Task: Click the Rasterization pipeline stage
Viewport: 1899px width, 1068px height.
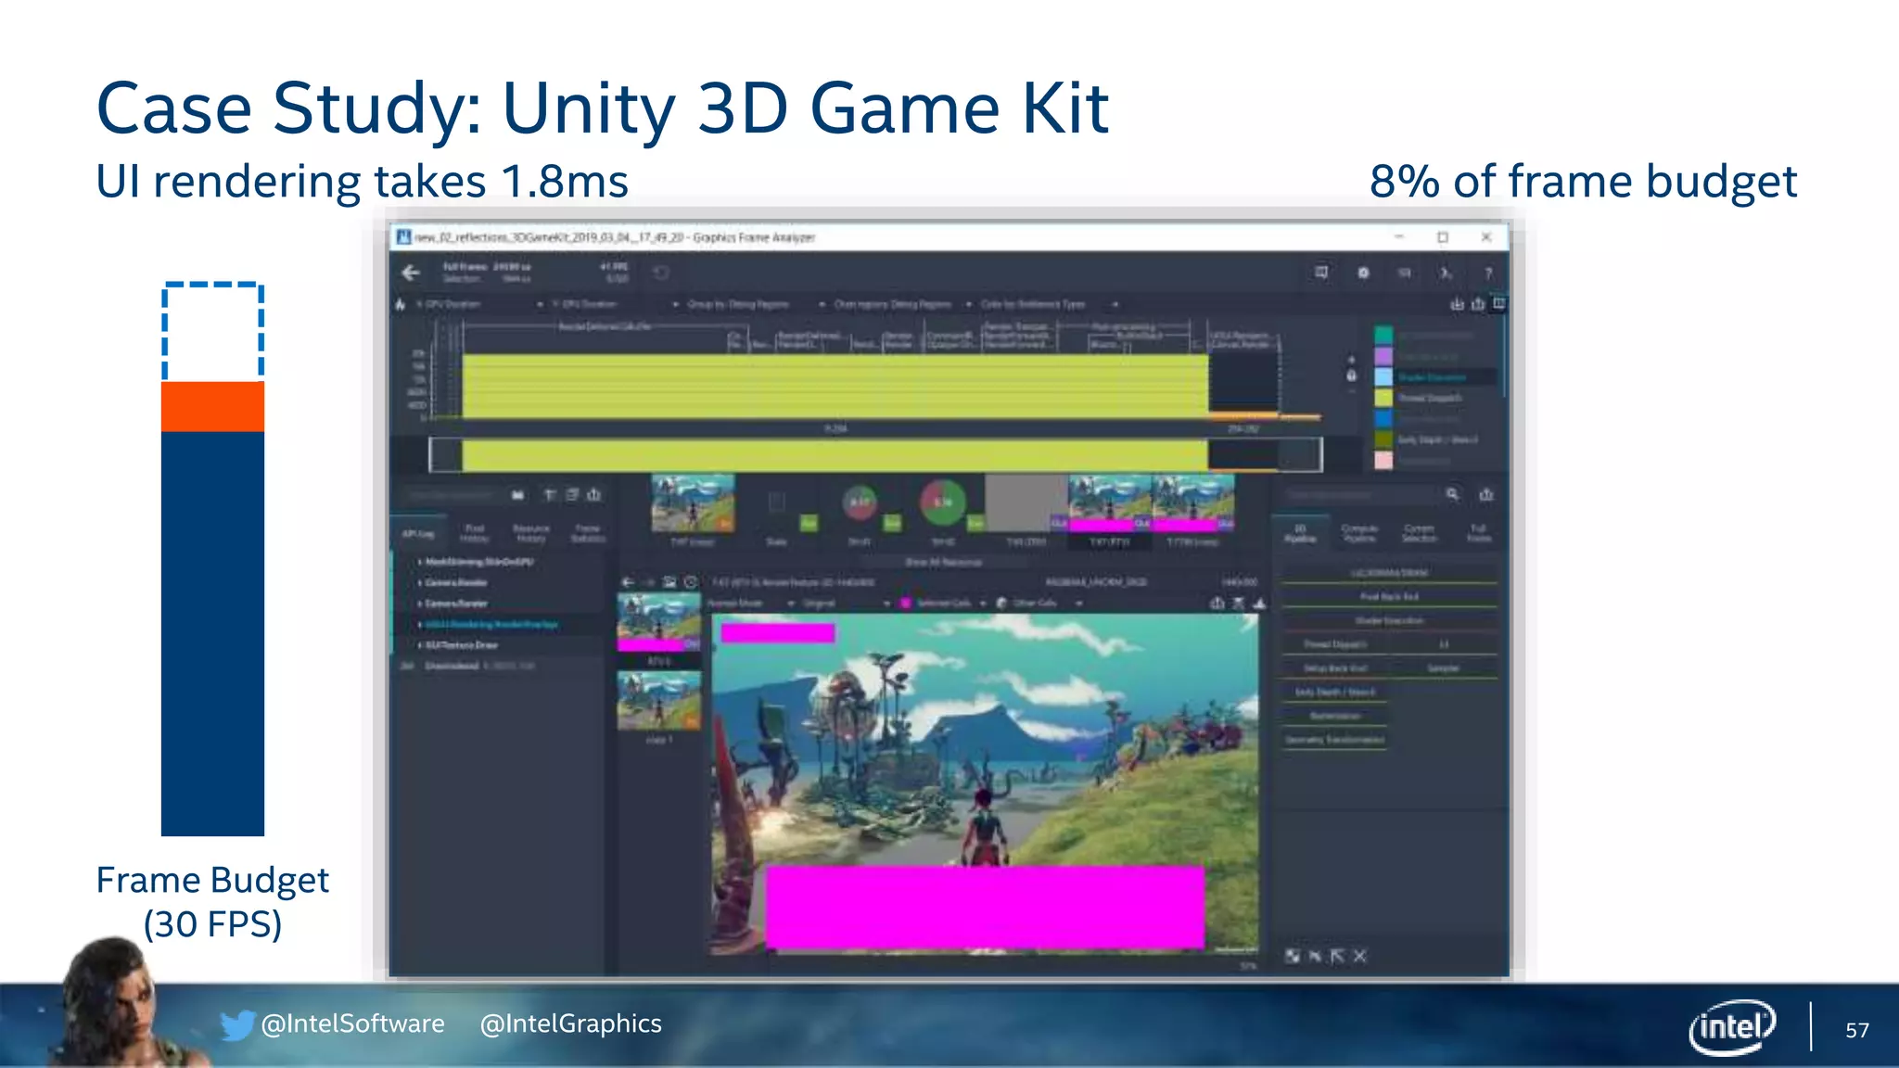Action: tap(1335, 716)
